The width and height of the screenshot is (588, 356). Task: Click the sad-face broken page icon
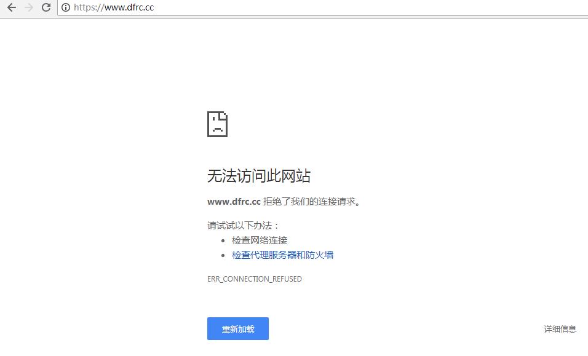[217, 124]
